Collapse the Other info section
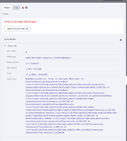Viewport: 127px width, 141px height. (5, 46)
